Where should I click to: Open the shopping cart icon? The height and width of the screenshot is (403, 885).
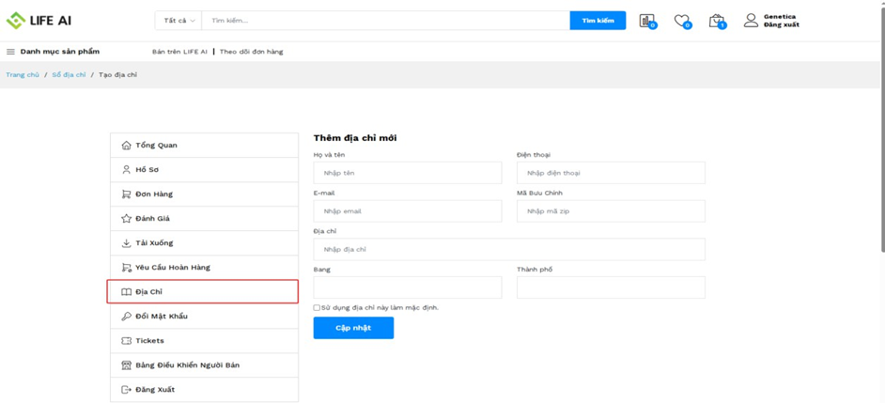[716, 21]
